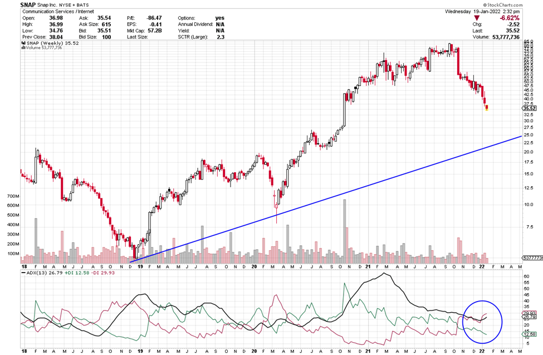Select the Prev Close value 38.04

pyautogui.click(x=56, y=37)
